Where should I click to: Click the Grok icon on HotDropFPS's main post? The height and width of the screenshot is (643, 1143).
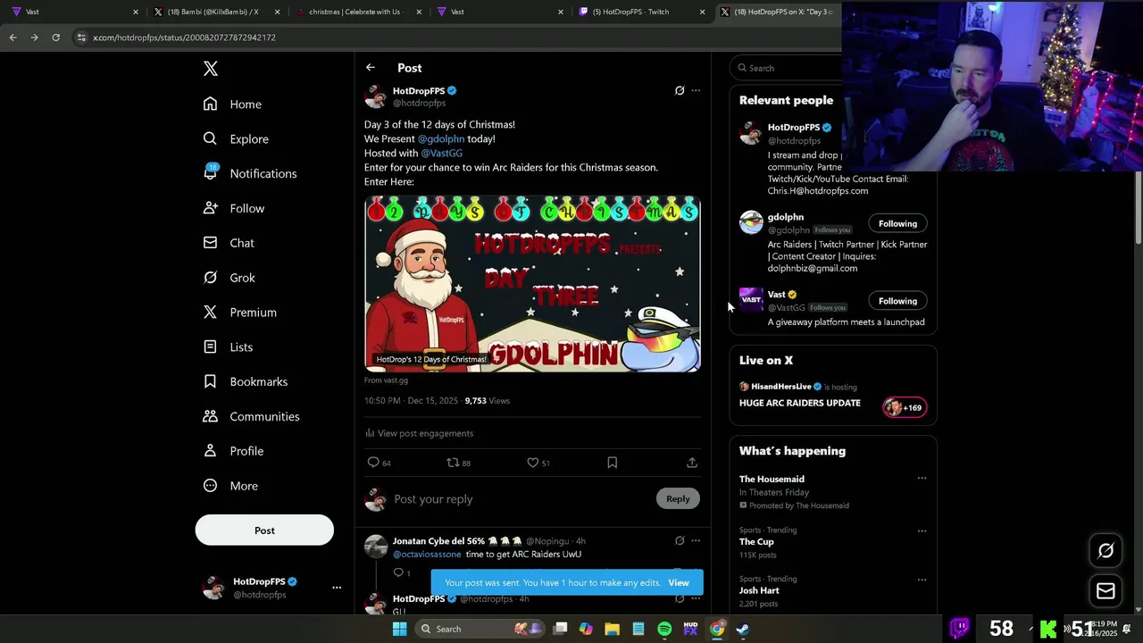680,90
